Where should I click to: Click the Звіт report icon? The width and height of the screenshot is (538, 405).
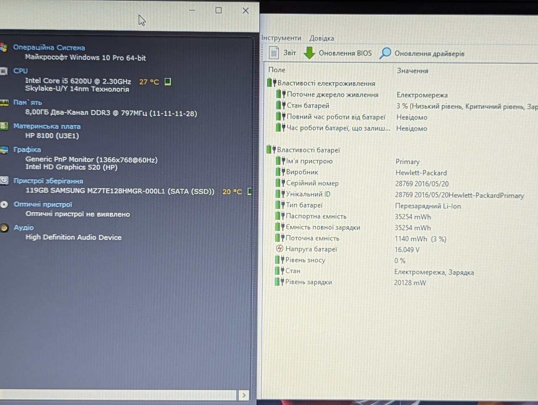pyautogui.click(x=274, y=53)
